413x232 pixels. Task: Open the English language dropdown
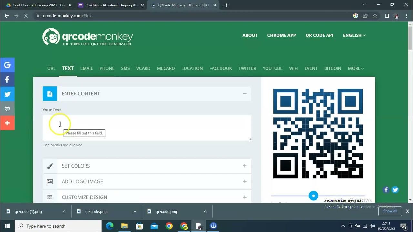click(354, 35)
